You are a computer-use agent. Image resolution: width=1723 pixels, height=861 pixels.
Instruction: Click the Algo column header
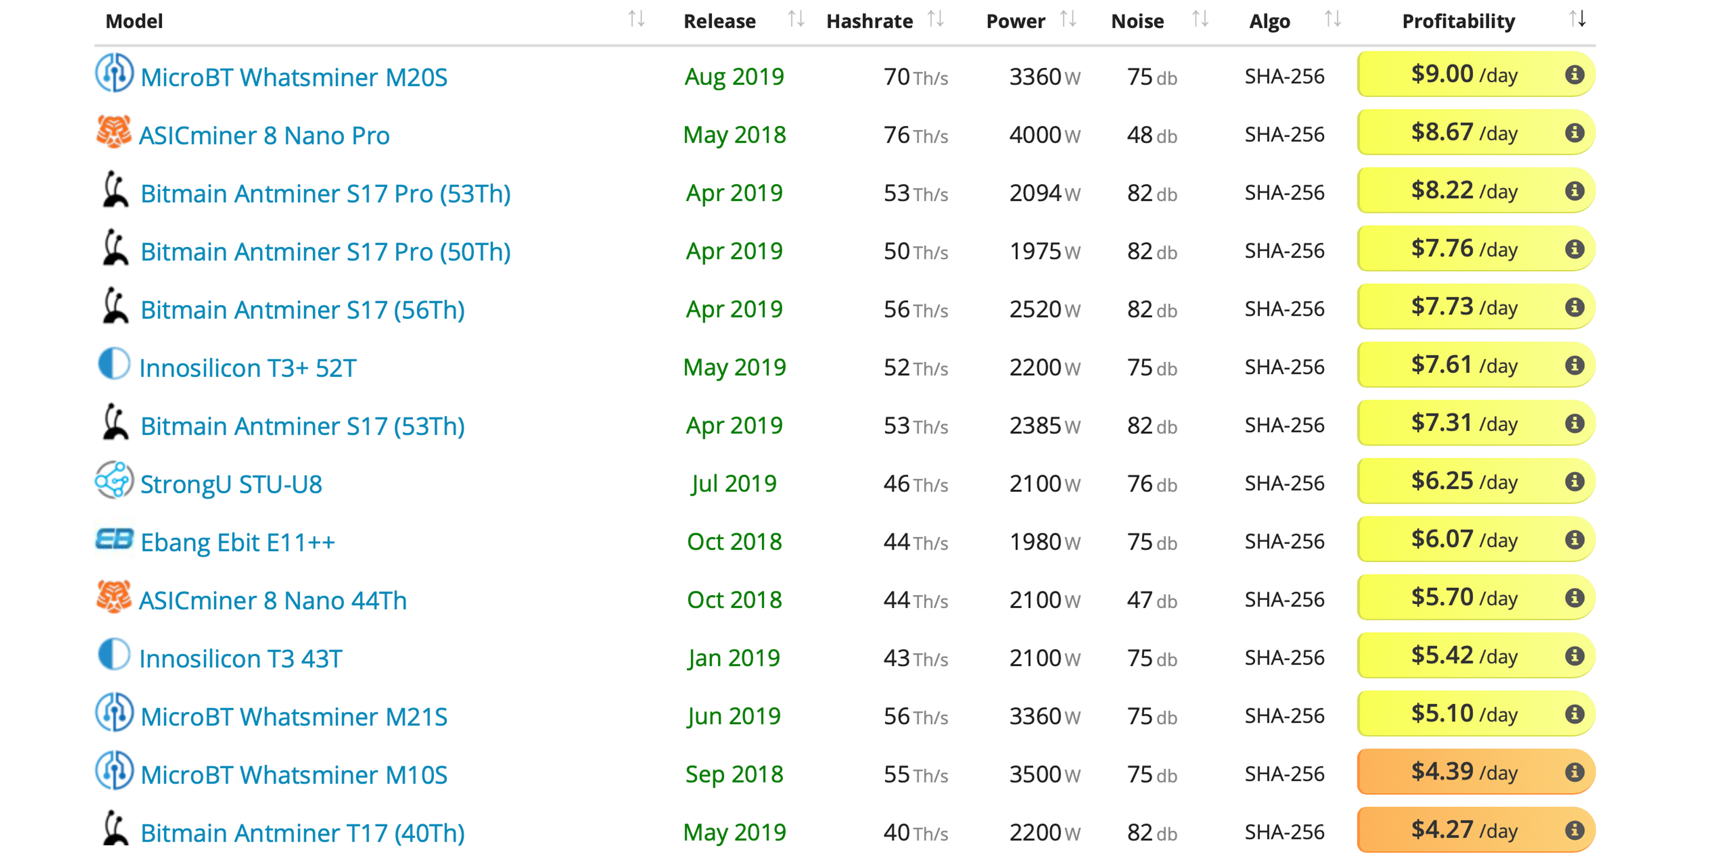(x=1270, y=22)
